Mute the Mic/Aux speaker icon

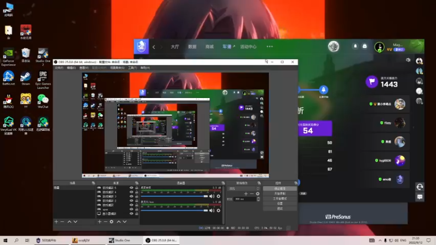click(x=212, y=211)
